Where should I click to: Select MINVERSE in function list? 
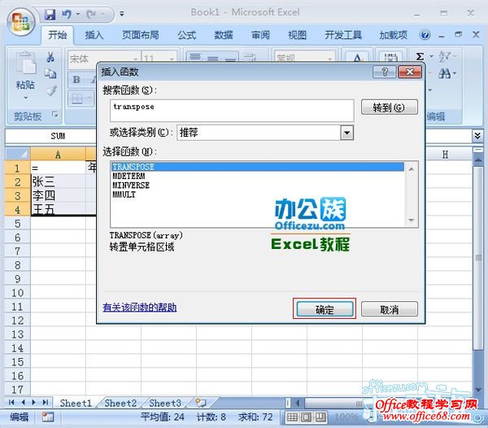[258, 186]
